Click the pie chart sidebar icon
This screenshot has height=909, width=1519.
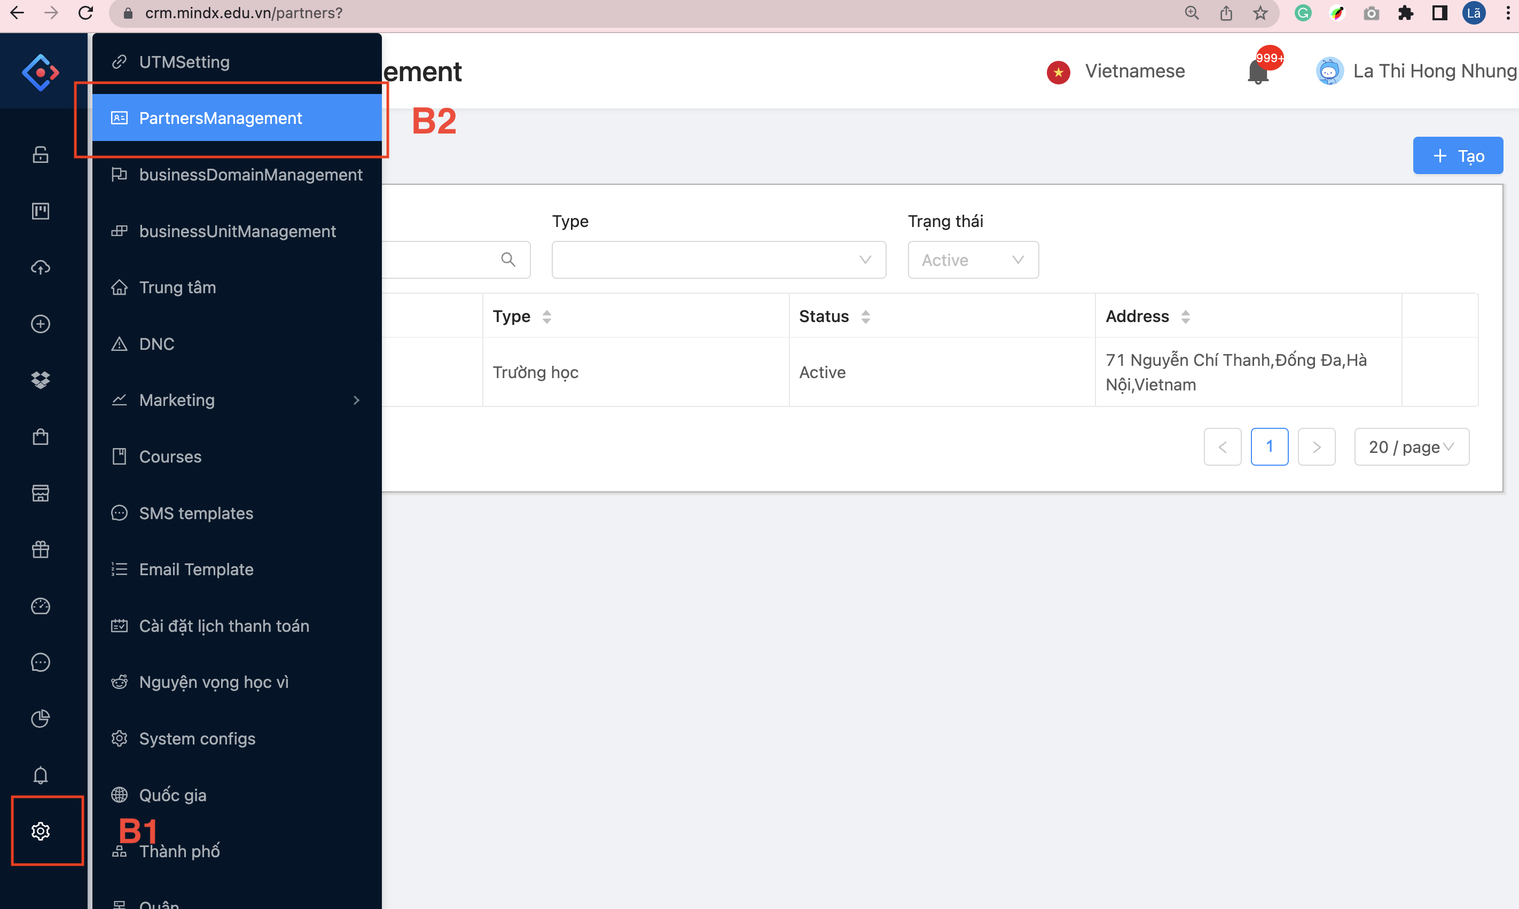(41, 718)
